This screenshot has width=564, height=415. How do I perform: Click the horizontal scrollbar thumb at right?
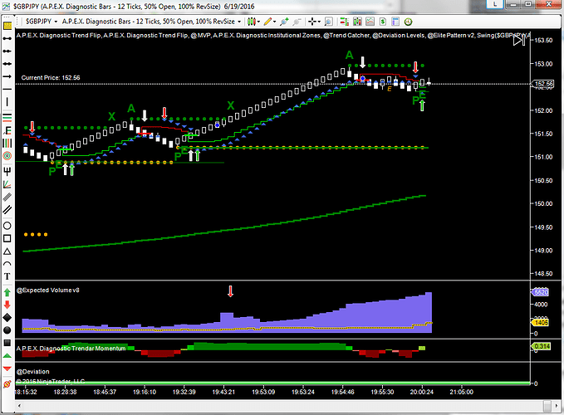click(x=547, y=406)
